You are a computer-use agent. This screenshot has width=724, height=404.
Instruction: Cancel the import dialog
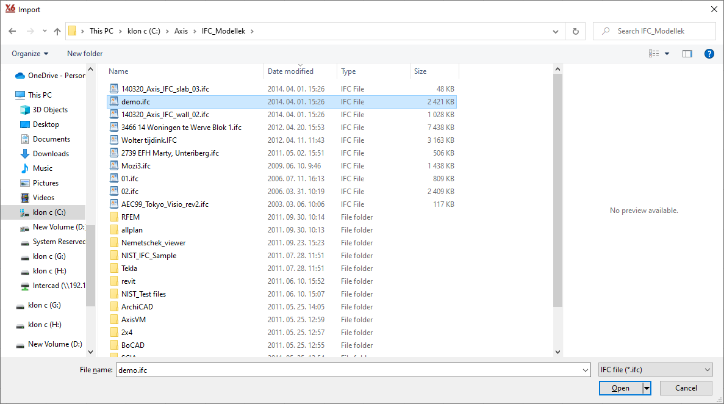coord(686,388)
